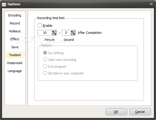This screenshot has height=120, width=156.
Task: Confirm settings with the OK button
Action: pyautogui.click(x=116, y=112)
